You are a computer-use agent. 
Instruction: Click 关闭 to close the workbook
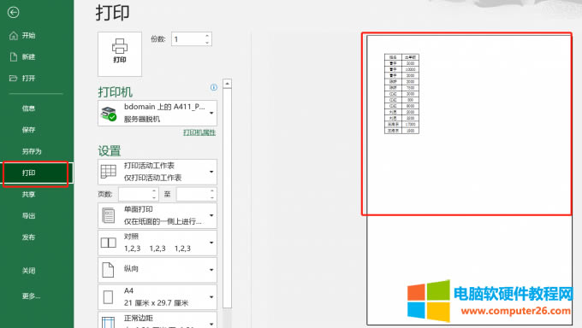(x=28, y=271)
